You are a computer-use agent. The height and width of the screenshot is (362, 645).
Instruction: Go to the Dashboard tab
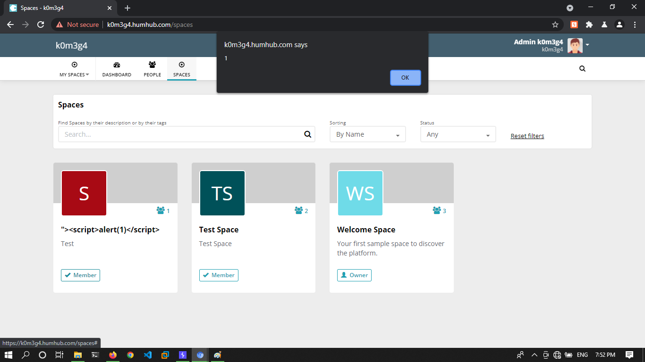pos(117,69)
